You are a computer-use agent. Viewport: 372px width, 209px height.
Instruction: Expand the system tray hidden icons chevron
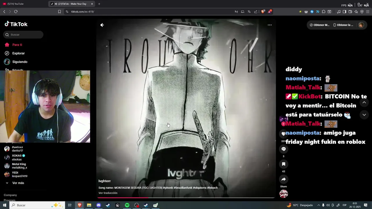319,205
